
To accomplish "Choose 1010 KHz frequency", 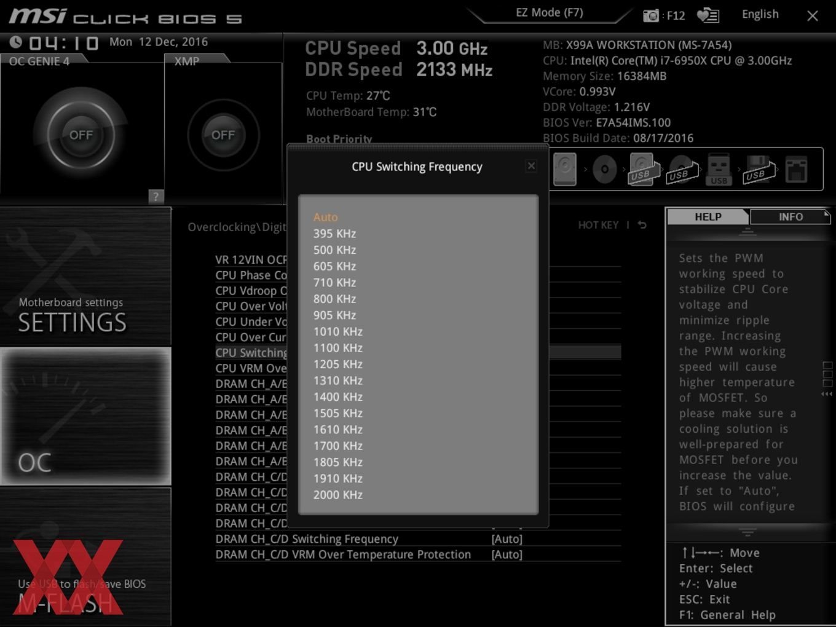I will point(337,331).
